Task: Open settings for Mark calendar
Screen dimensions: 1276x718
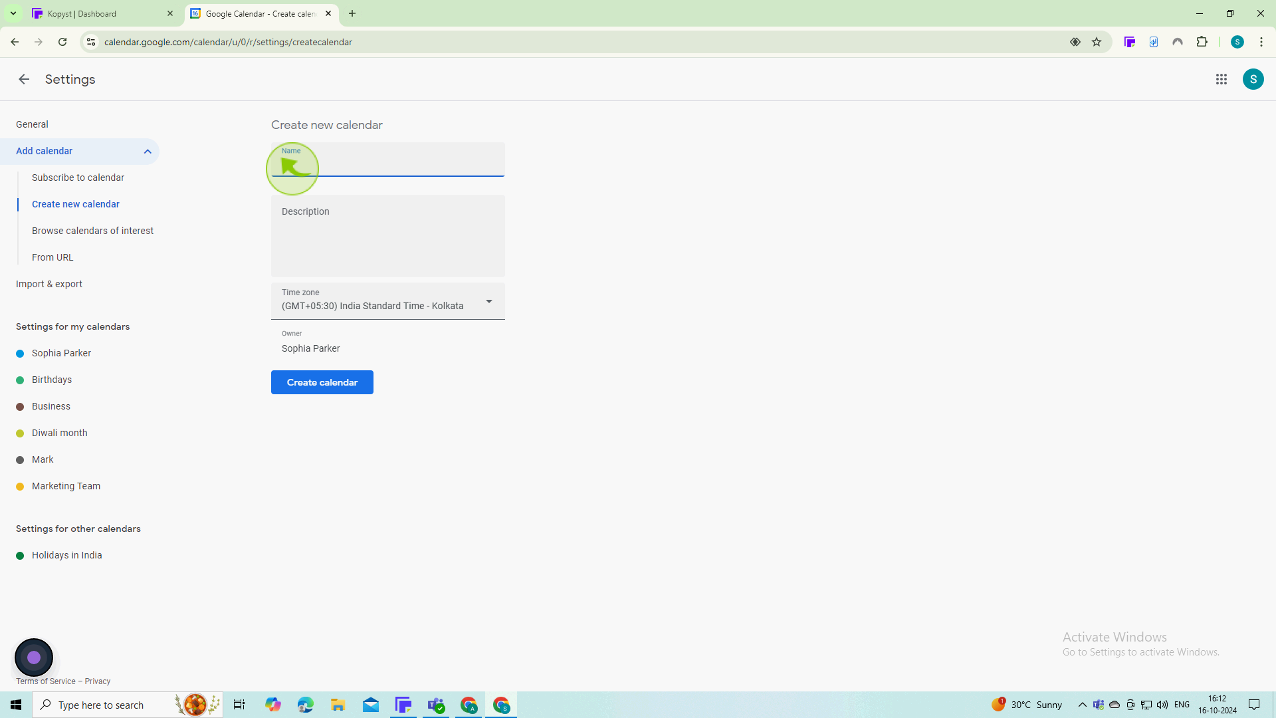Action: coord(43,459)
